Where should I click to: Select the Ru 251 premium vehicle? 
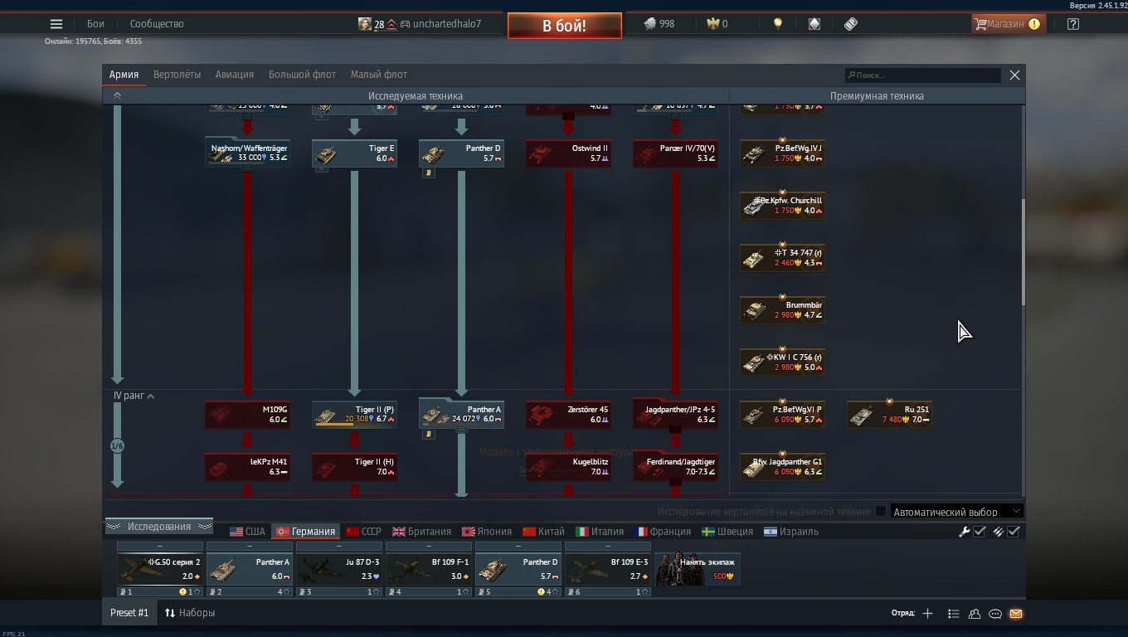pyautogui.click(x=889, y=414)
